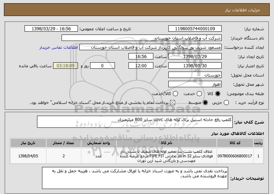Click the buyer notes text area
This screenshot has height=194, width=274.
(x=135, y=178)
